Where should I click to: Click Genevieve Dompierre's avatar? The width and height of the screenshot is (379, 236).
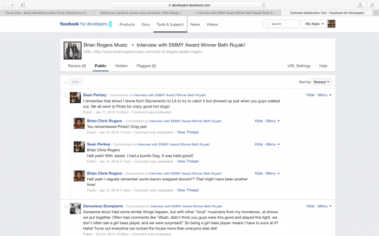75,208
